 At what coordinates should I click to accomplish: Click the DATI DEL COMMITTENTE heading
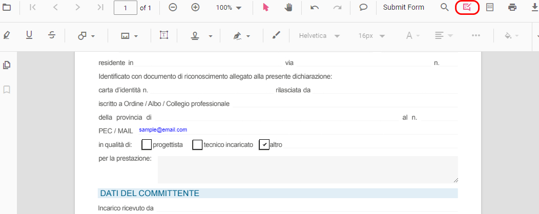150,194
